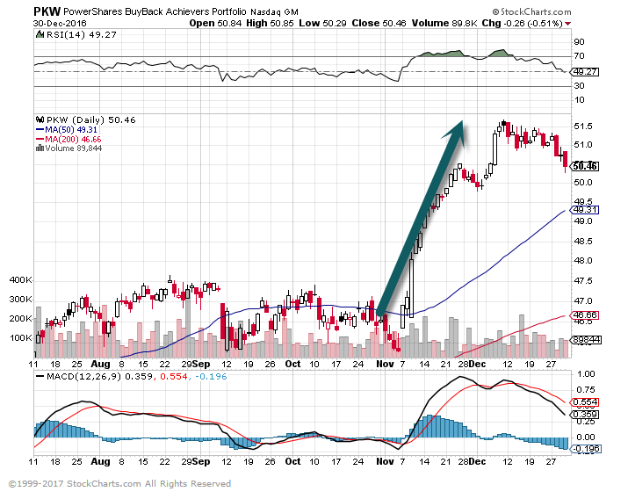
Task: Click the volume bars icon in the legend
Action: click(40, 148)
